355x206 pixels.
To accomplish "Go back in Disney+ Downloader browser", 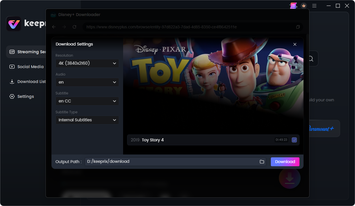I will coord(54,27).
